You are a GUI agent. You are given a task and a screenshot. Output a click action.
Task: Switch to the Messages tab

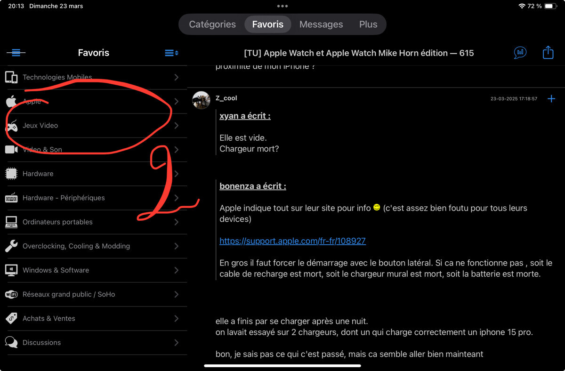[x=321, y=24]
